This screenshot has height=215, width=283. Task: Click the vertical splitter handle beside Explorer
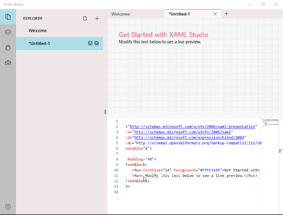105,112
